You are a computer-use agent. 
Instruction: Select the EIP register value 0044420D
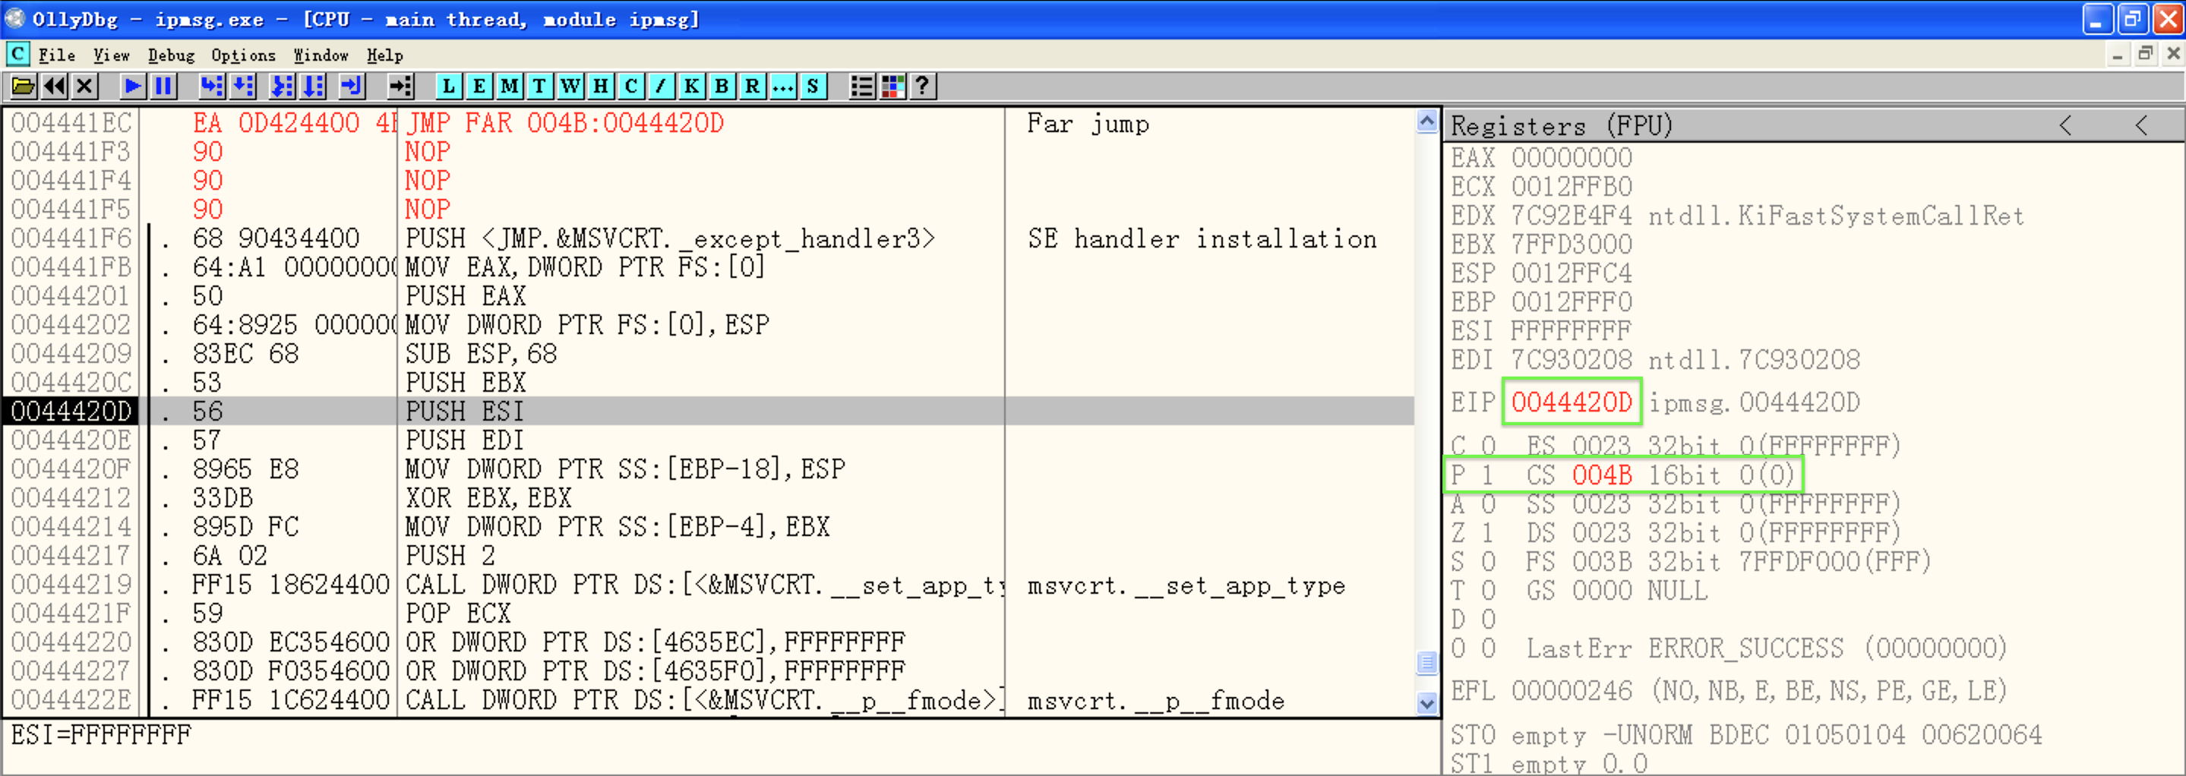pos(1572,402)
